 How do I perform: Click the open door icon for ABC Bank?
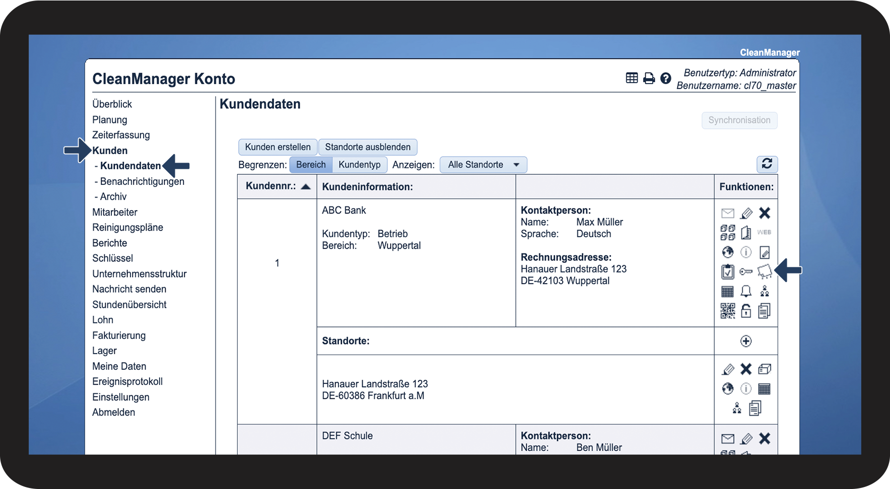(746, 233)
